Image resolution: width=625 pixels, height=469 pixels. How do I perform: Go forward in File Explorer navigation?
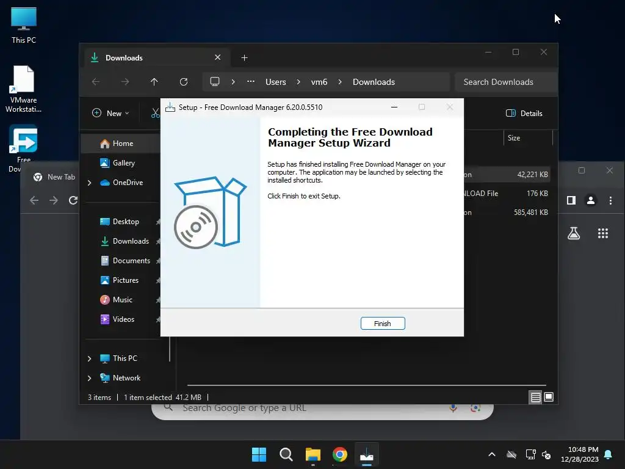[125, 82]
